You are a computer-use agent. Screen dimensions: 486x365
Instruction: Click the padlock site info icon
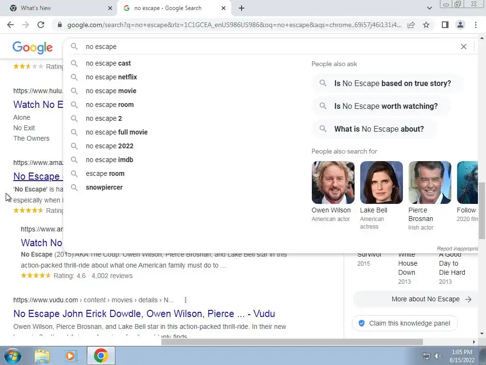[60, 25]
